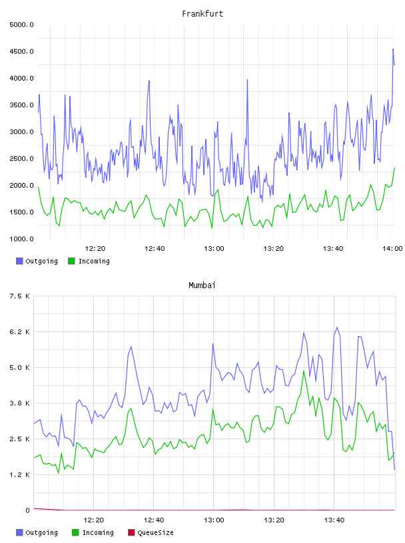This screenshot has height=543, width=405.
Task: Click the Outgoing label in Mumbai legend
Action: 41,532
